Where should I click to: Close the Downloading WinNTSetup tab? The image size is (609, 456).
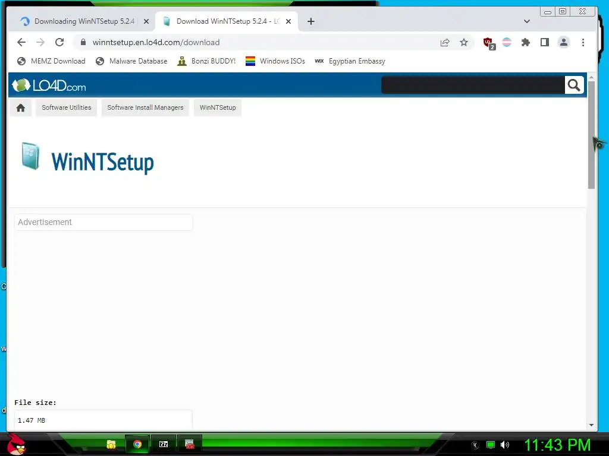point(146,21)
